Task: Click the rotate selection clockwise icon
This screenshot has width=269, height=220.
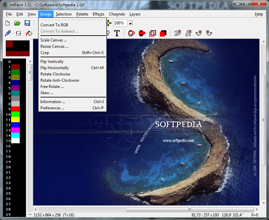Action: pos(199,33)
